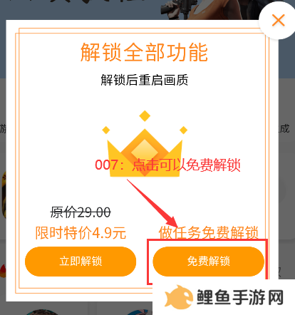Click the 解锁全部功能 title
This screenshot has width=295, height=315.
tap(144, 52)
